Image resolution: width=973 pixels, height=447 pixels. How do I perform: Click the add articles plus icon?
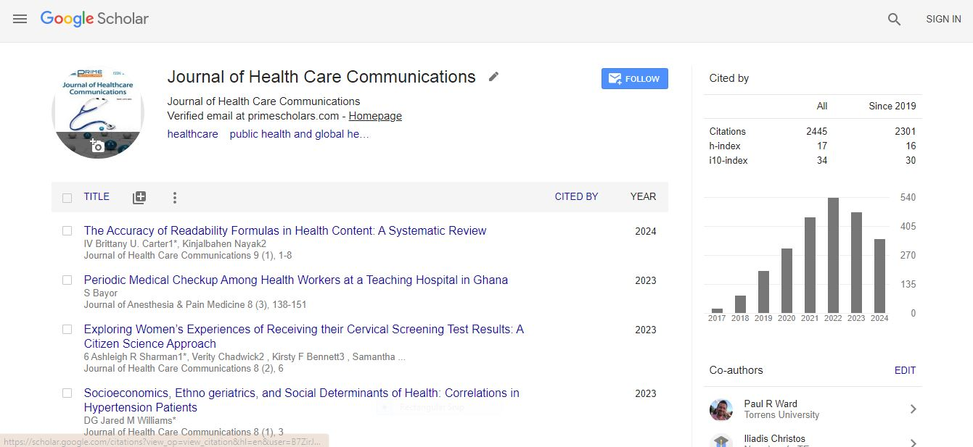tap(139, 198)
